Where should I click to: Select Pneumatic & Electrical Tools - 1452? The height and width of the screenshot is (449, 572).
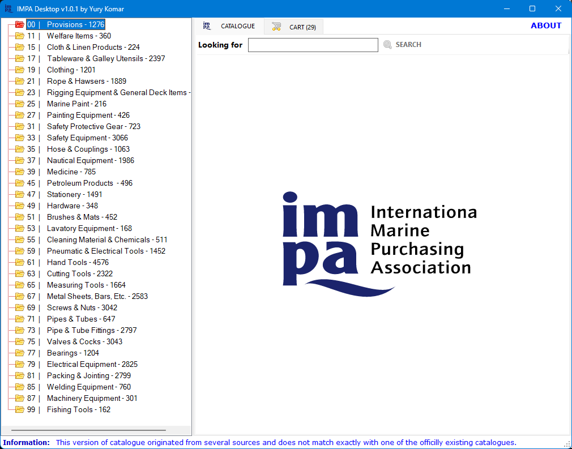[96, 251]
